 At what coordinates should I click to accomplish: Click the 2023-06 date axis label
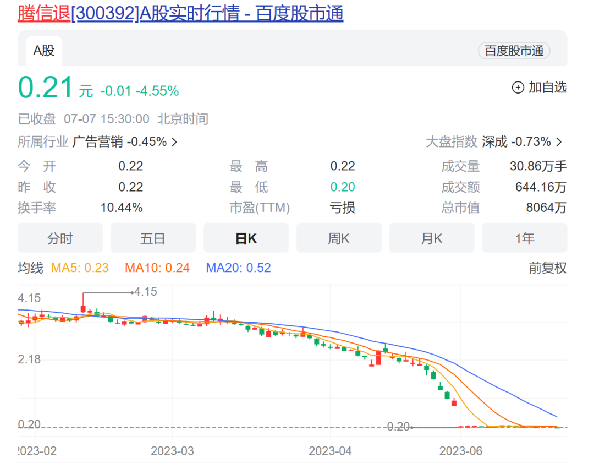click(461, 451)
